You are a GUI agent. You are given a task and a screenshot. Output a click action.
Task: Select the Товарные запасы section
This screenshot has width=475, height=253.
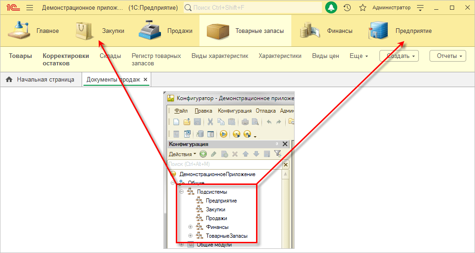(x=245, y=31)
